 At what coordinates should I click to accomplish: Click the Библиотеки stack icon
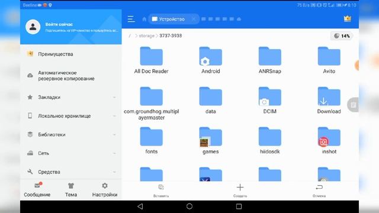click(x=30, y=134)
